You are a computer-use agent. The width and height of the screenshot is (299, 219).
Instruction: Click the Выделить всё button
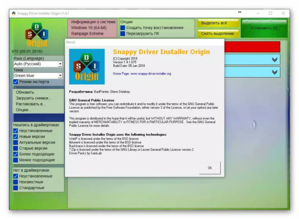click(x=218, y=23)
